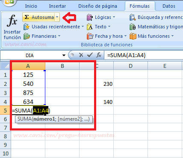The image size is (183, 158).
Task: Select empty cell D1
Action: coord(130,75)
